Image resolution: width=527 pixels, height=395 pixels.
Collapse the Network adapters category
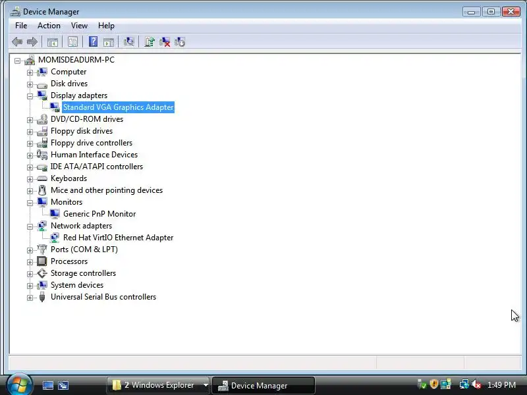coord(30,226)
